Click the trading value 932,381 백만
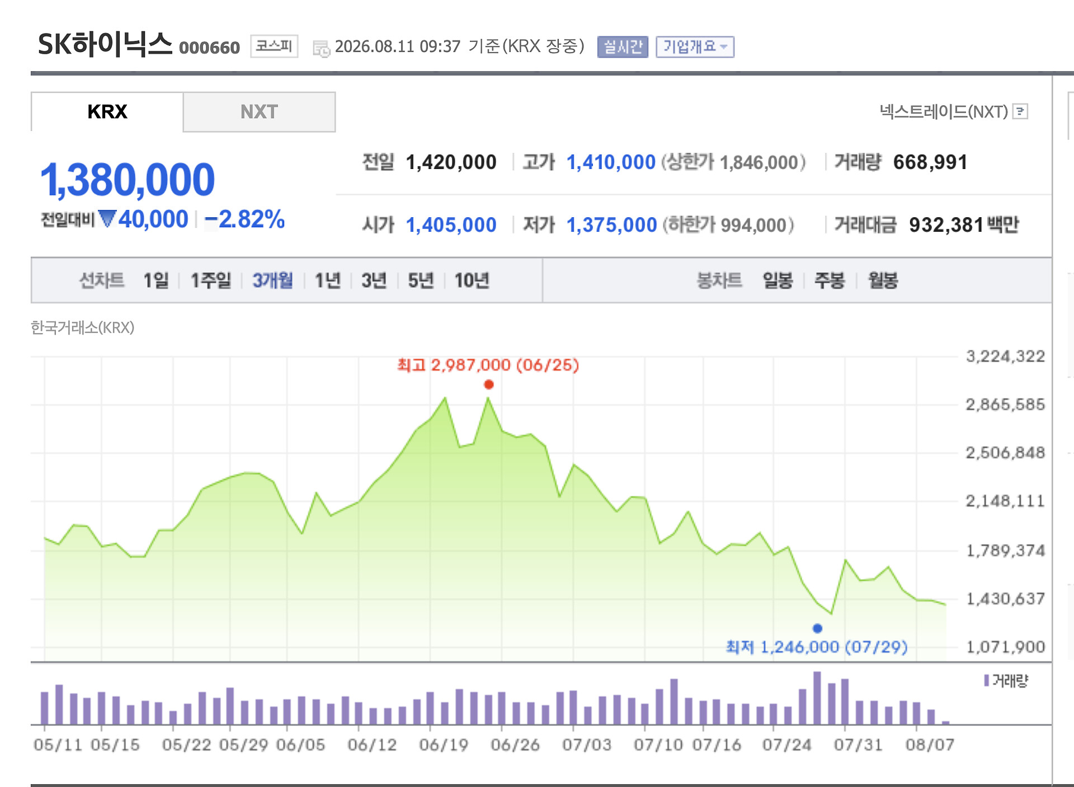Viewport: 1074px width, 787px height. point(963,225)
